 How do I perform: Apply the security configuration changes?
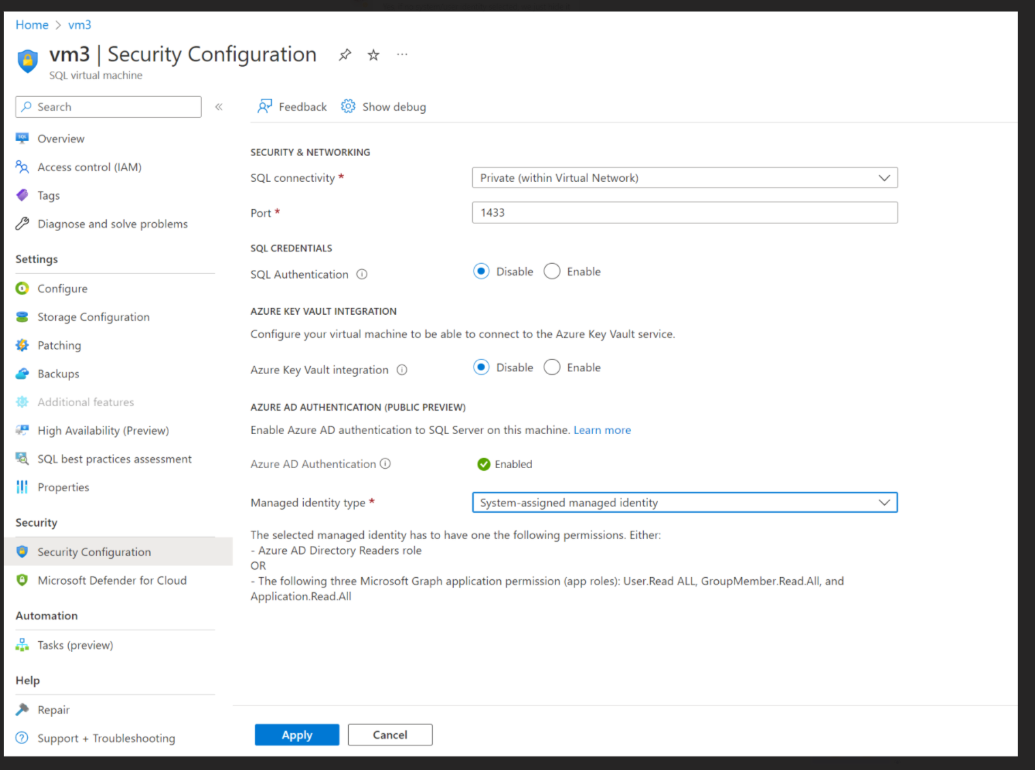click(x=296, y=735)
